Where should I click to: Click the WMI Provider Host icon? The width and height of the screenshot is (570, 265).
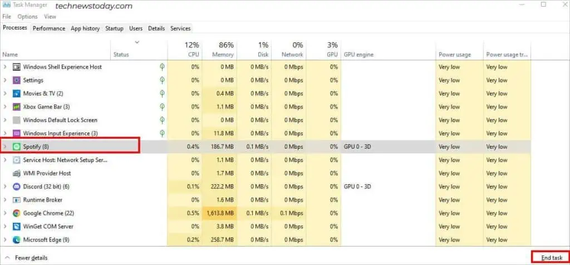coord(16,173)
